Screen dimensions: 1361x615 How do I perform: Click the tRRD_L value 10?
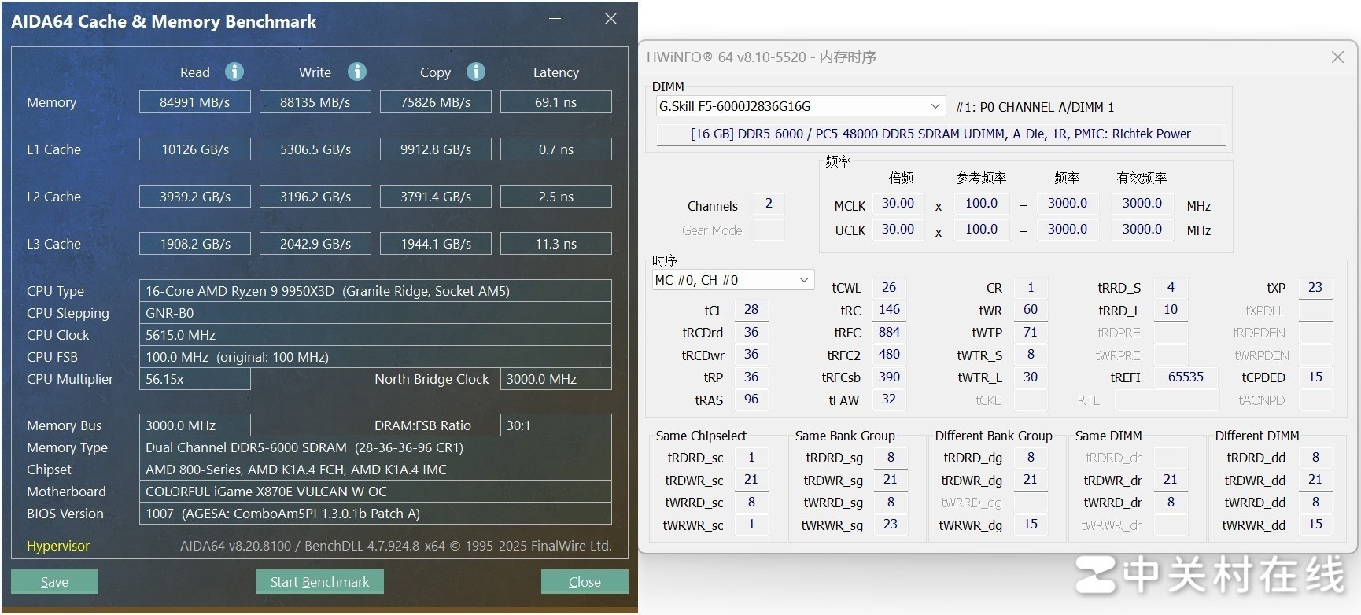1171,310
